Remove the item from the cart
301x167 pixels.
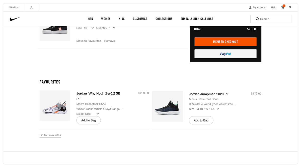coord(109,41)
